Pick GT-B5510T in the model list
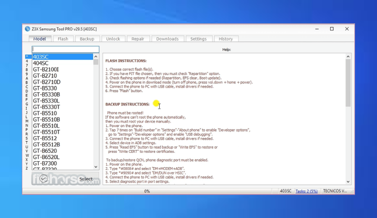This screenshot has width=377, height=218. pyautogui.click(x=63, y=132)
